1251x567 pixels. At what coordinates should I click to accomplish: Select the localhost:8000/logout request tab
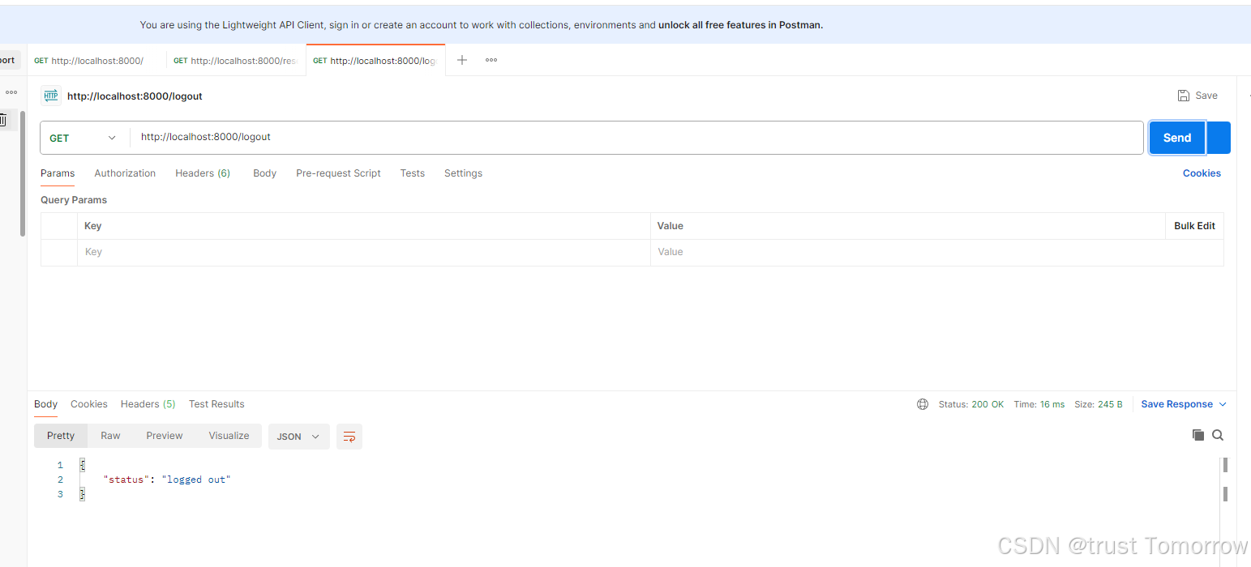pos(375,61)
